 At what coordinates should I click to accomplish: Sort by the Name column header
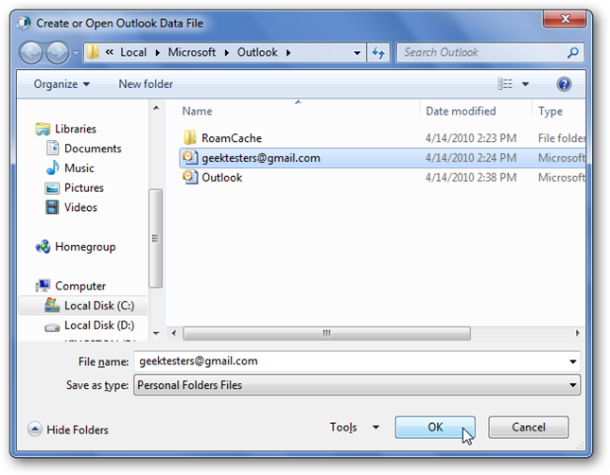198,112
